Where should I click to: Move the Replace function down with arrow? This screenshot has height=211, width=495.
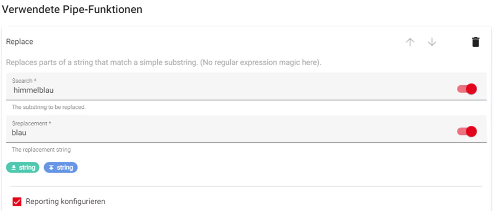coord(431,42)
